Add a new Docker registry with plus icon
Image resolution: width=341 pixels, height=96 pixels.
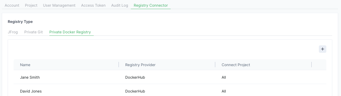[323, 49]
